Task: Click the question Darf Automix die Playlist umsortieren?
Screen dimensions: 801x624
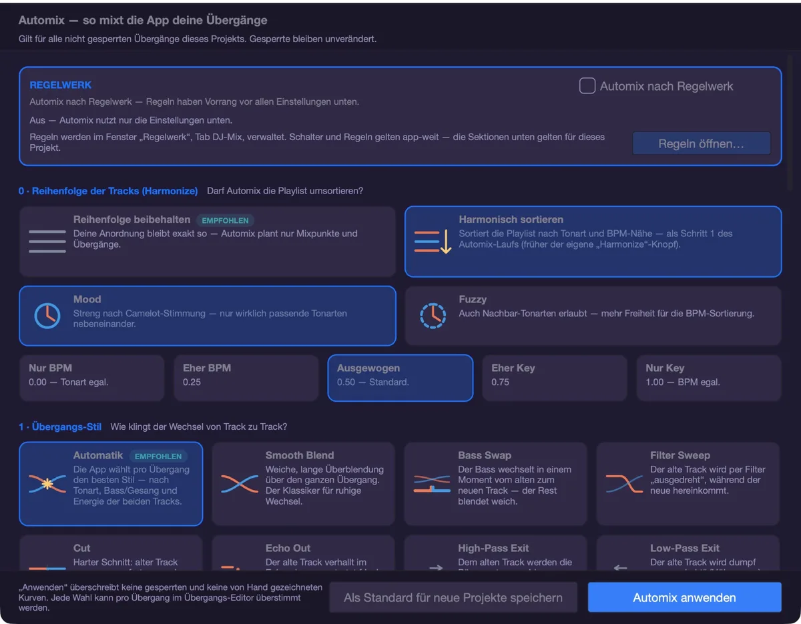Action: (285, 191)
